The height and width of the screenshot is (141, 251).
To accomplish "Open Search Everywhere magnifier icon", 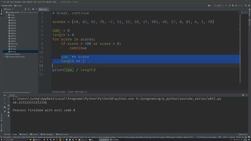I will coord(246,5).
